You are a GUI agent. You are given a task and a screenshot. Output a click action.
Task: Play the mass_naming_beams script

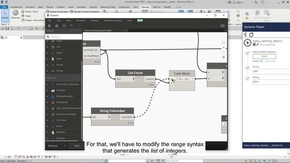(247, 43)
